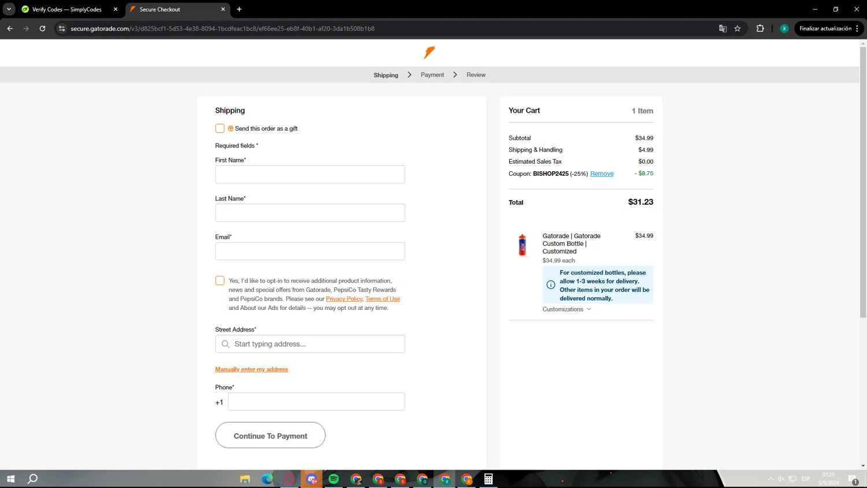Click the muted volume icon in tray
This screenshot has height=488, width=867.
coord(781,479)
